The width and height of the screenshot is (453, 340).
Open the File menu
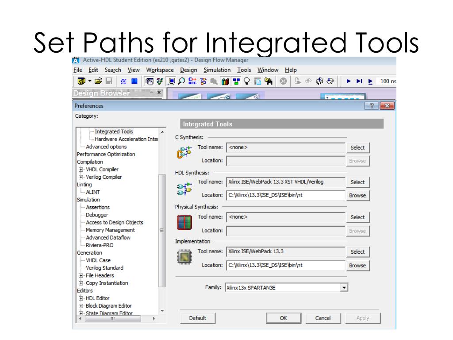(78, 70)
